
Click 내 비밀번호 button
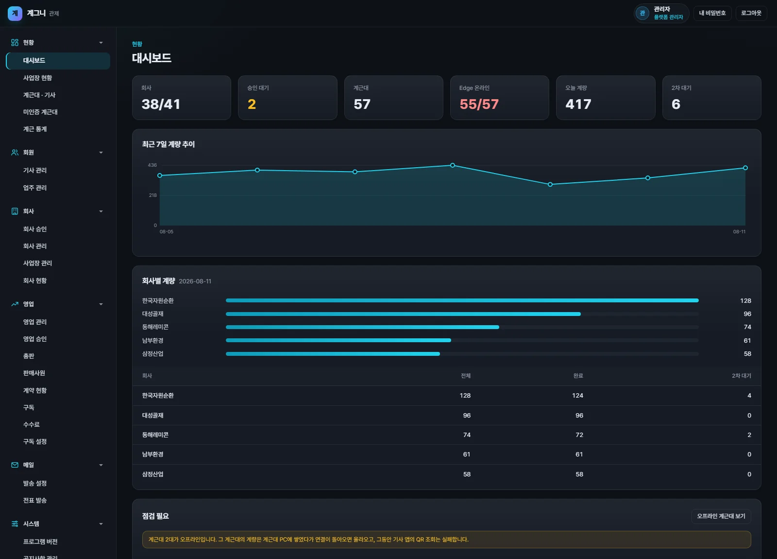click(x=712, y=13)
